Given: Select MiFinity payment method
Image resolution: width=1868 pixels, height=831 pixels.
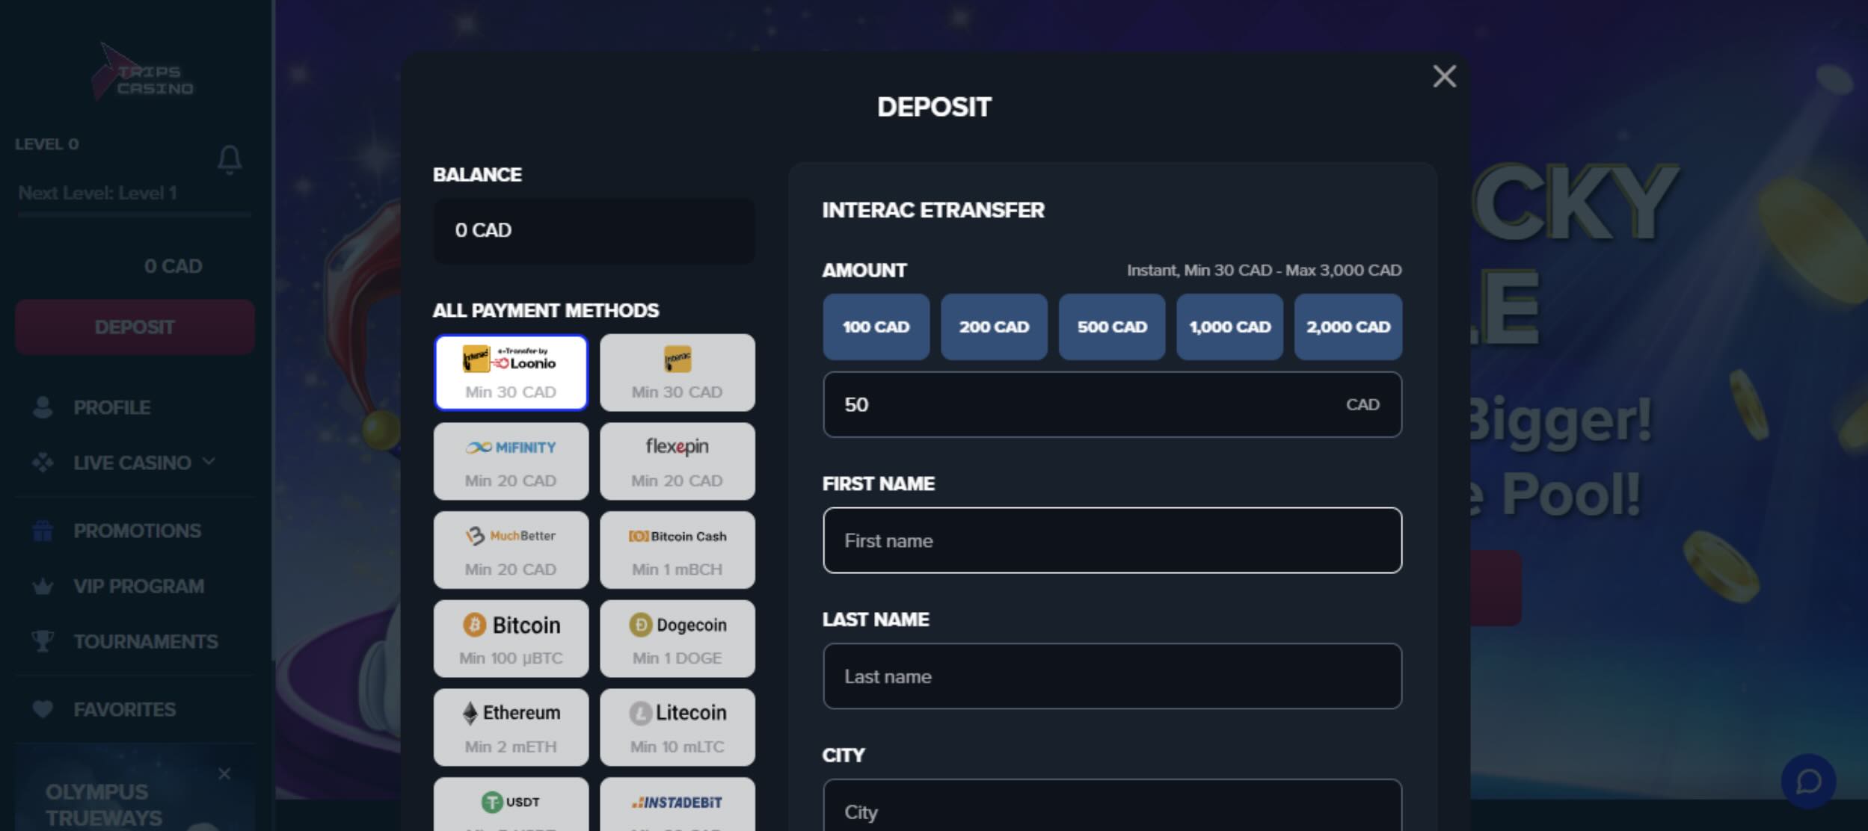Looking at the screenshot, I should point(511,461).
